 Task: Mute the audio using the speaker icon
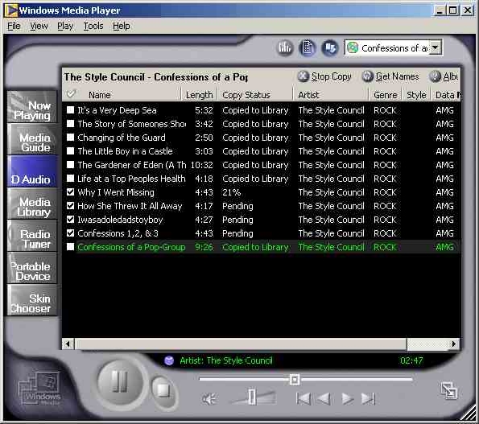coord(209,399)
